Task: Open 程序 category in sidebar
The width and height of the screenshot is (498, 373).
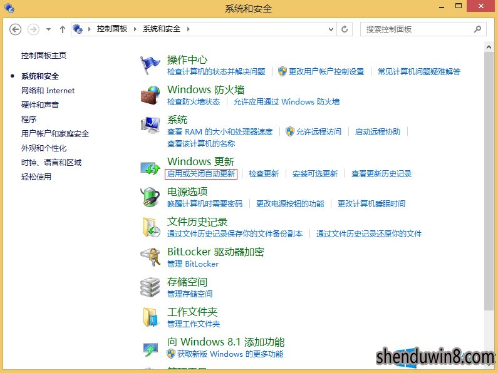Action: pyautogui.click(x=29, y=120)
